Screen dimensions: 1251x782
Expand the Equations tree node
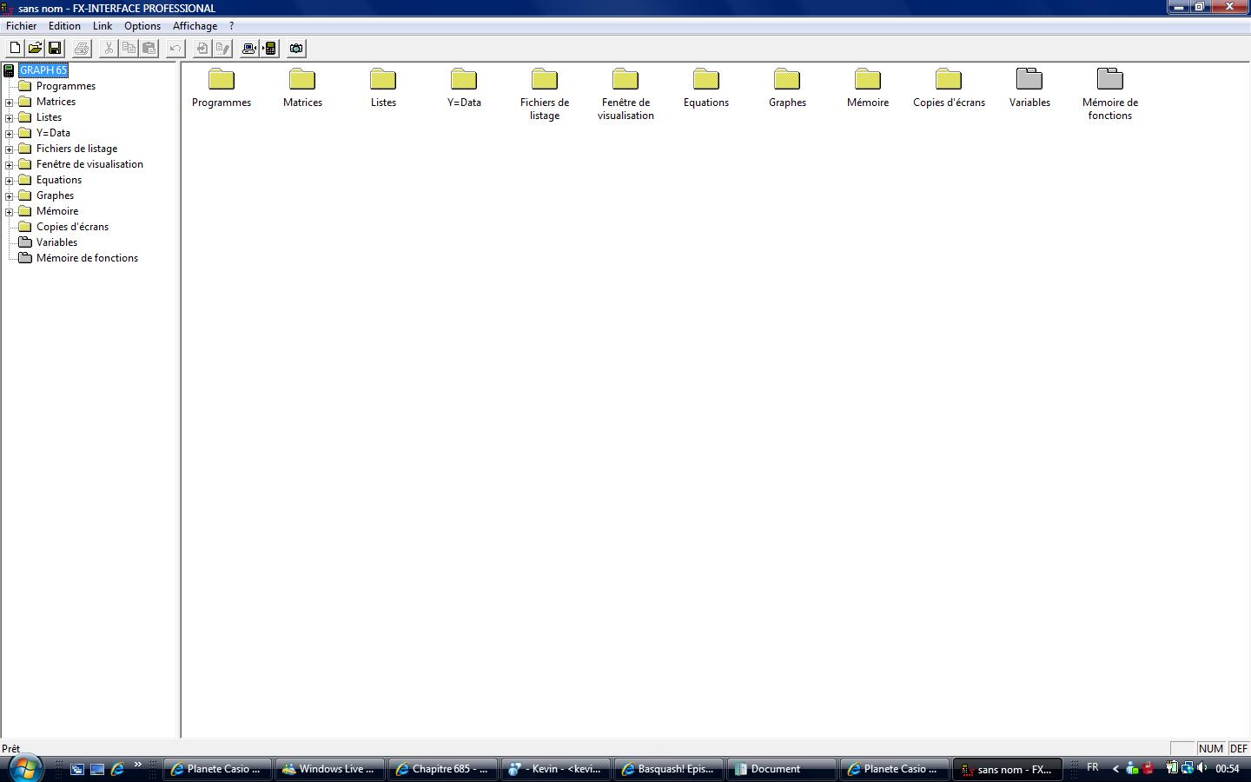point(10,180)
